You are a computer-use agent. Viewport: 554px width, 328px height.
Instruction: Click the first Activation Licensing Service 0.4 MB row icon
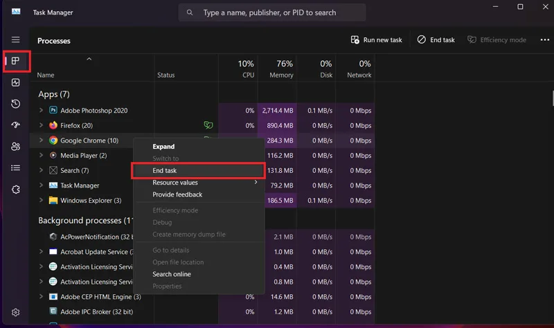click(x=53, y=266)
